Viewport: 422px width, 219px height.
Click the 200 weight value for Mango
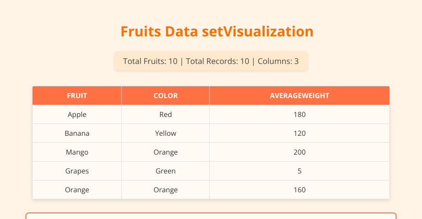coord(299,152)
